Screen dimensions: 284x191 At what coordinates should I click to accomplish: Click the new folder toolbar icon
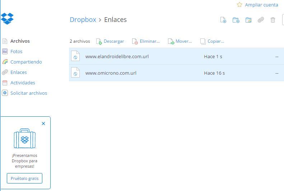(x=236, y=20)
